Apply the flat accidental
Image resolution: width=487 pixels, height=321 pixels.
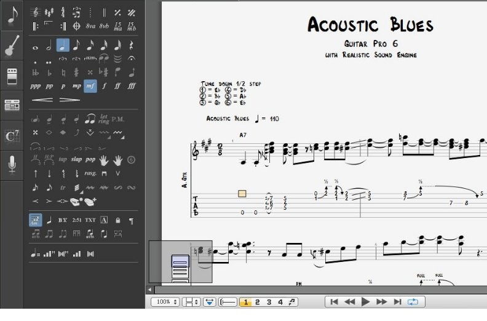[x=49, y=73]
